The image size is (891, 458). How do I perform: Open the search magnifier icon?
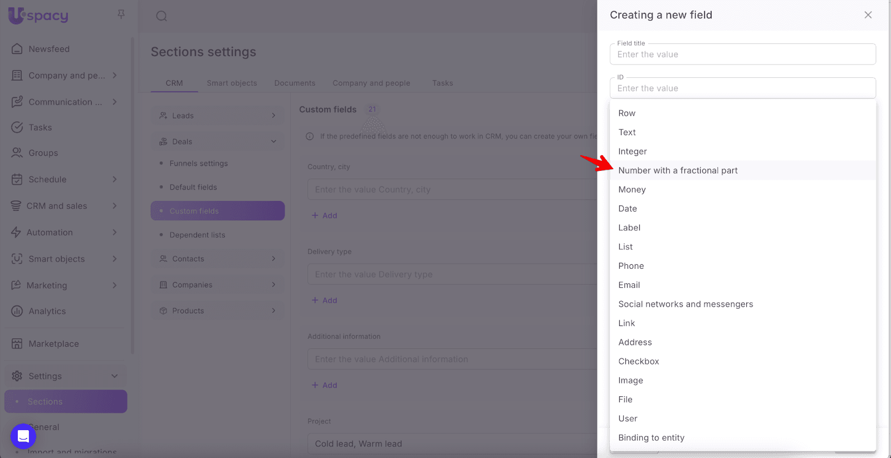[x=161, y=16]
